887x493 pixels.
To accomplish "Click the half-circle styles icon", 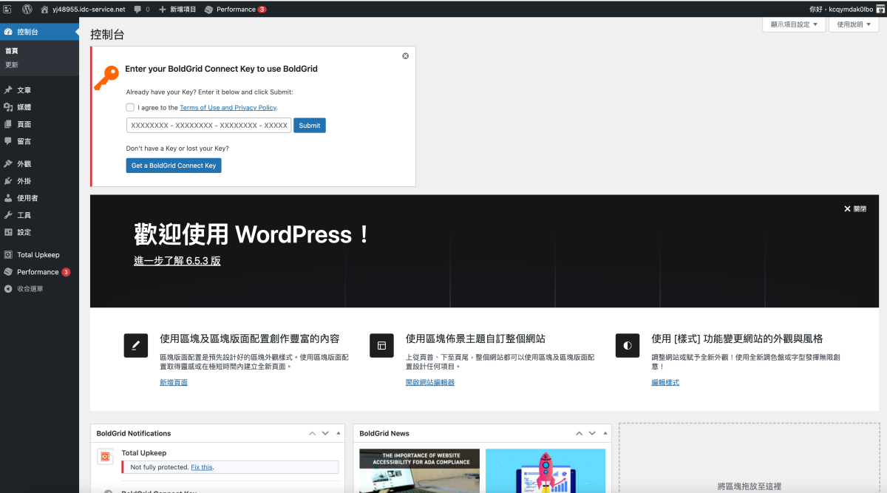I will [628, 345].
